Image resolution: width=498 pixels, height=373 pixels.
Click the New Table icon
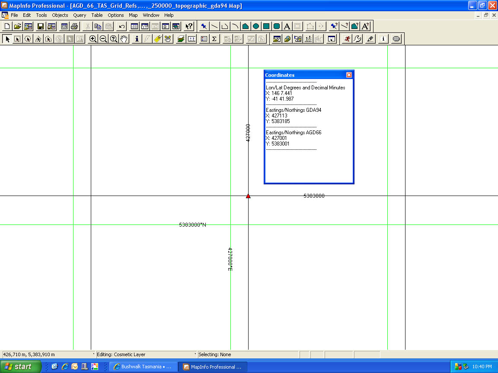[7, 26]
